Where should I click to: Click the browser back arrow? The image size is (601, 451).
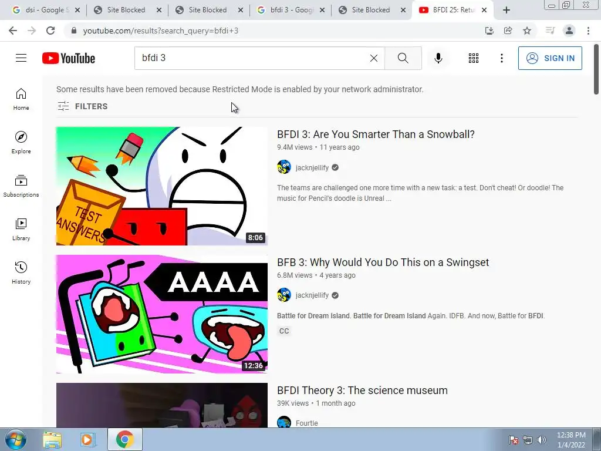(x=13, y=31)
